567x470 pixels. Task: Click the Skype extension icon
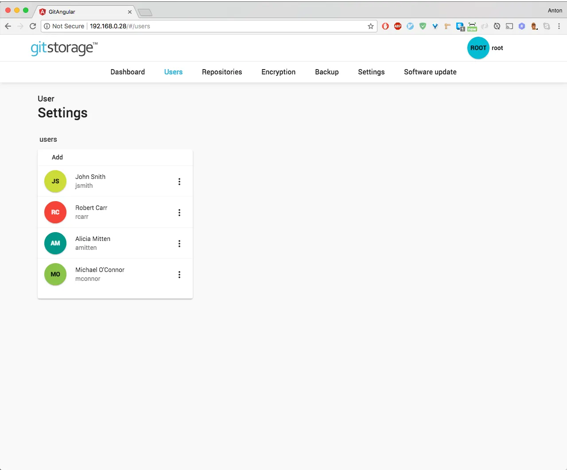pos(547,26)
